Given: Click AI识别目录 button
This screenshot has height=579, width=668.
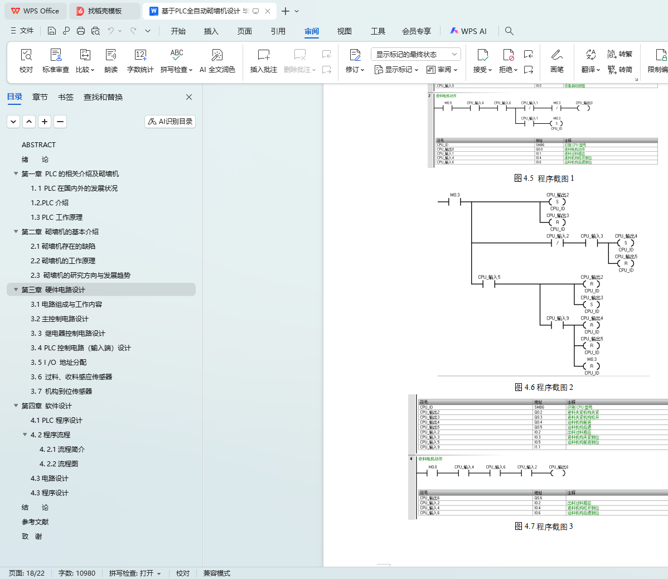Looking at the screenshot, I should (x=170, y=122).
